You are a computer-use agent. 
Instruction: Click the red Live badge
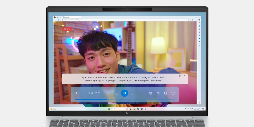coord(67,29)
